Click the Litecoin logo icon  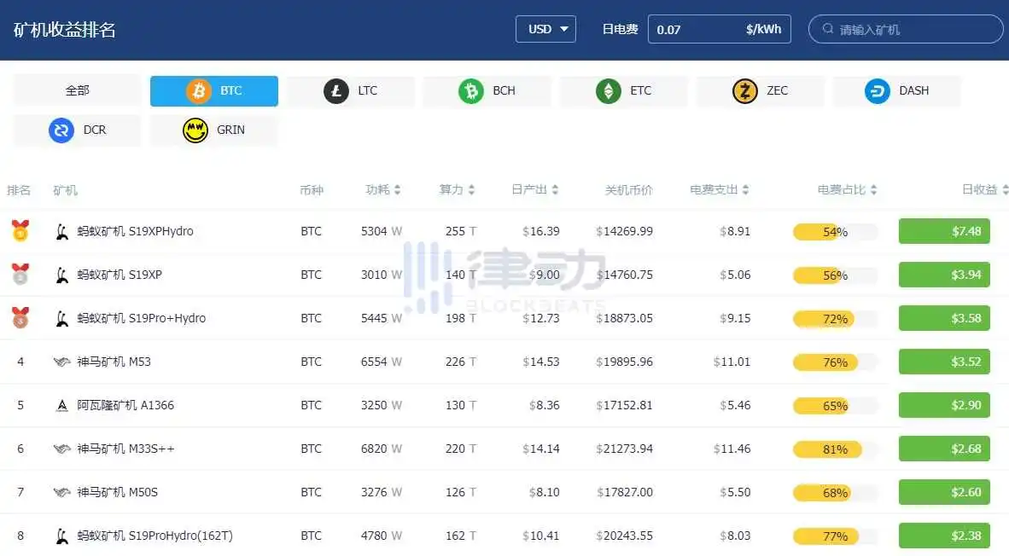(335, 90)
